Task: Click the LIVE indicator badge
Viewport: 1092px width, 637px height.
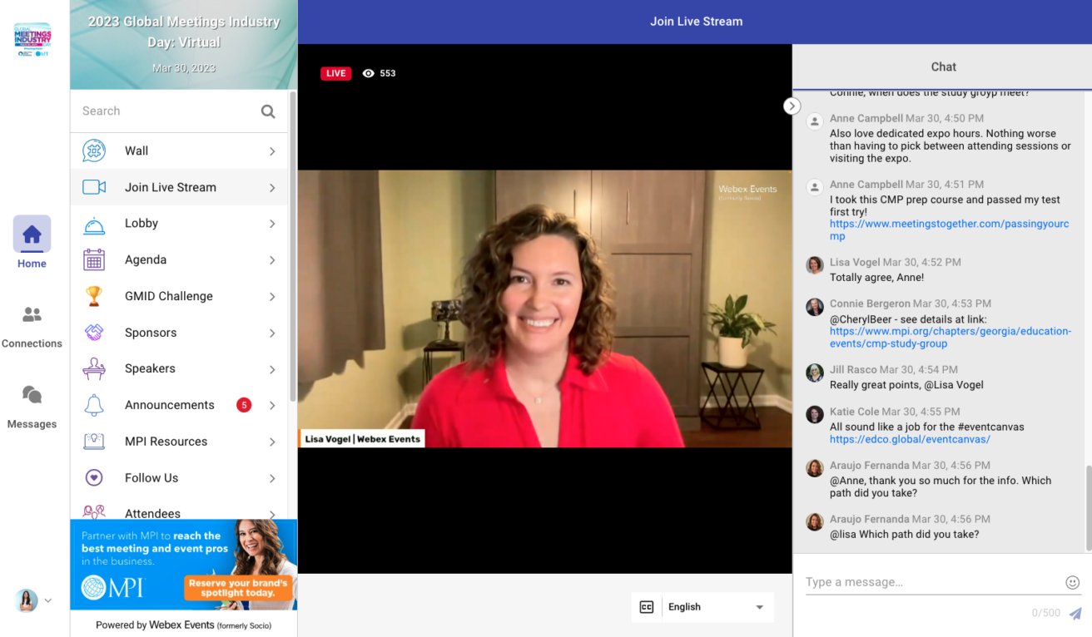Action: point(335,73)
